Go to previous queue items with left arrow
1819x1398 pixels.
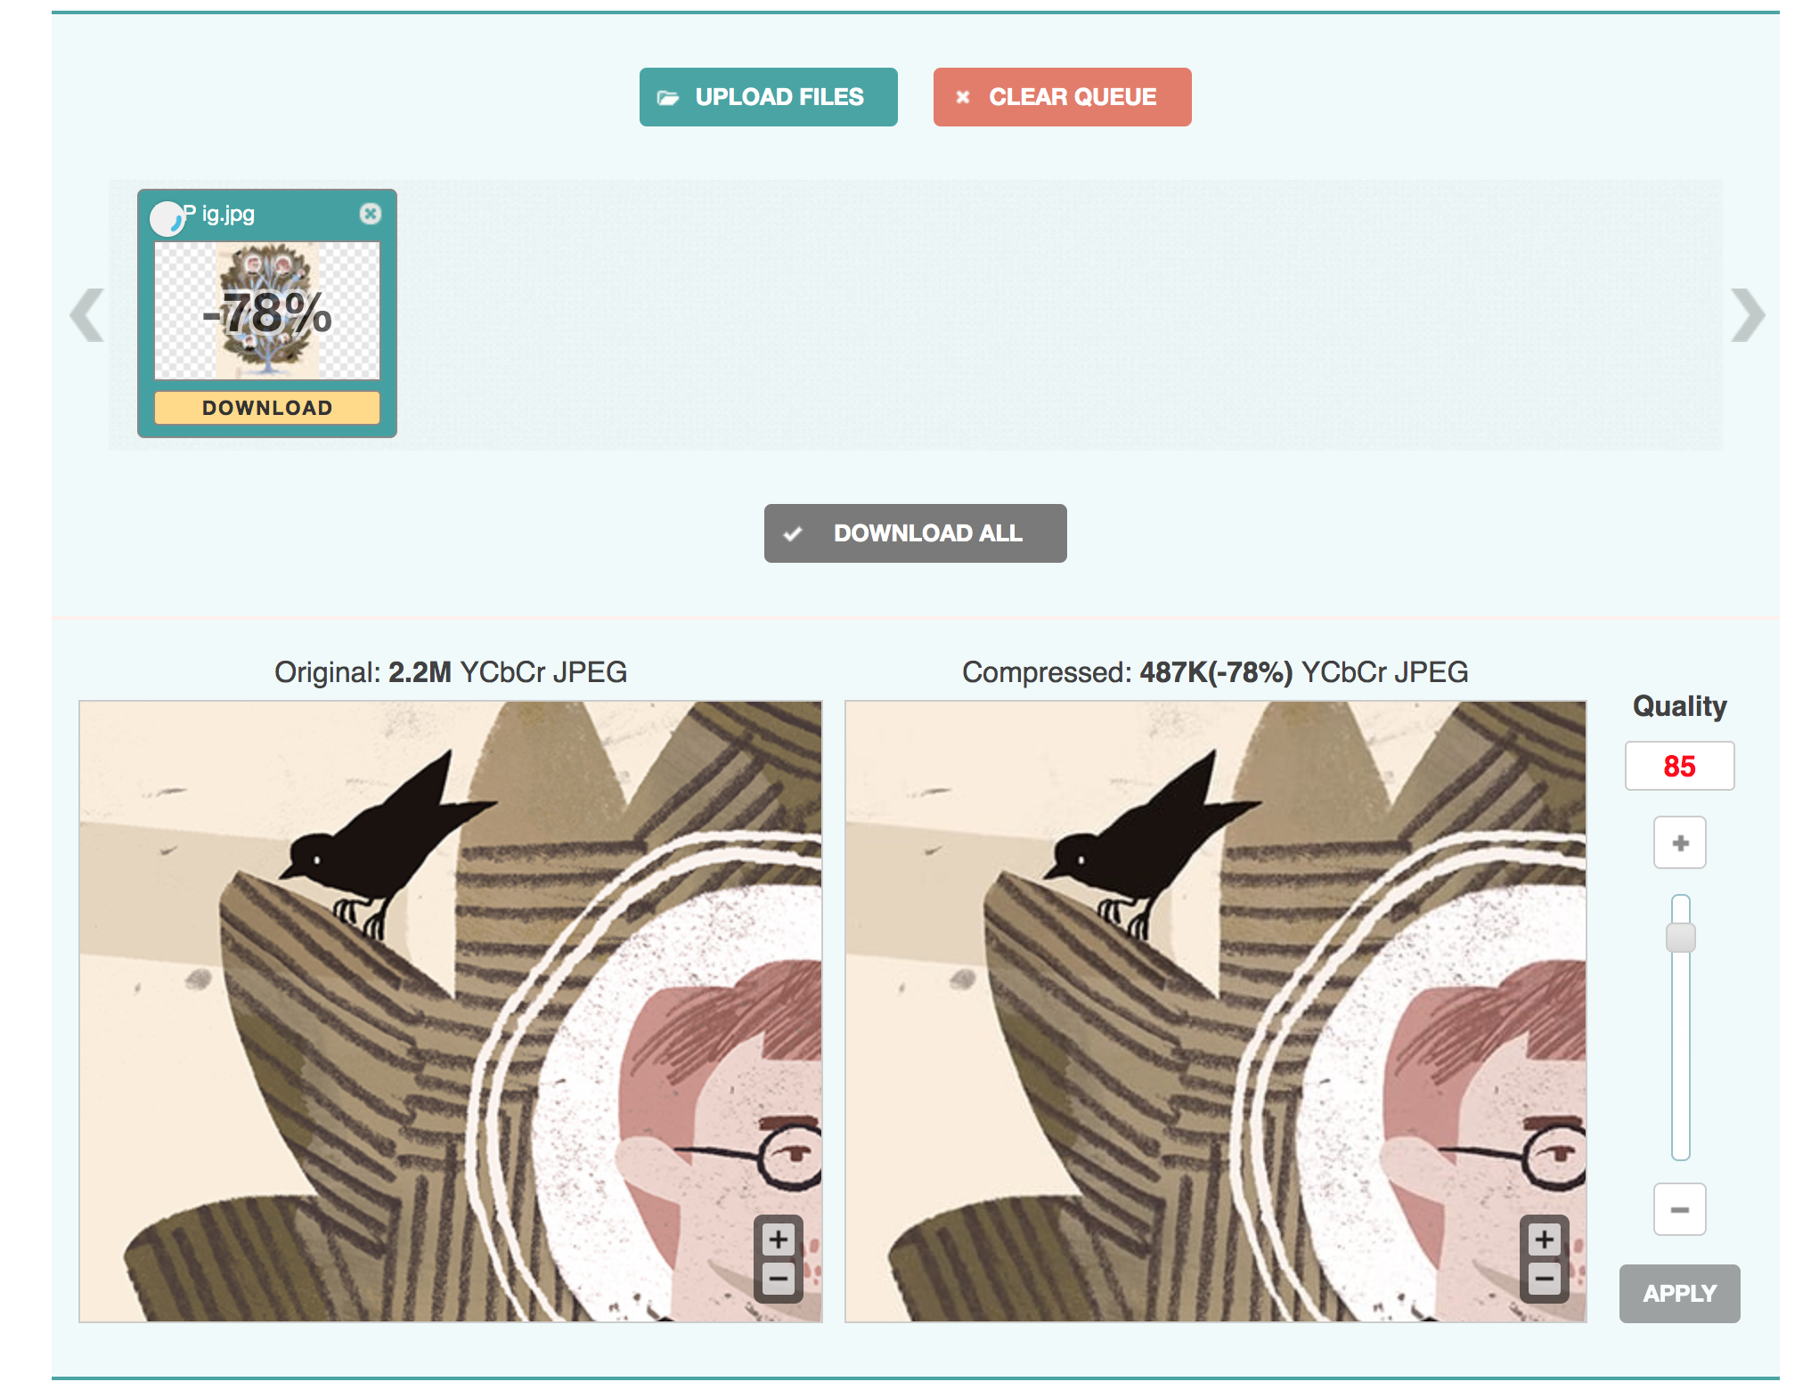87,315
